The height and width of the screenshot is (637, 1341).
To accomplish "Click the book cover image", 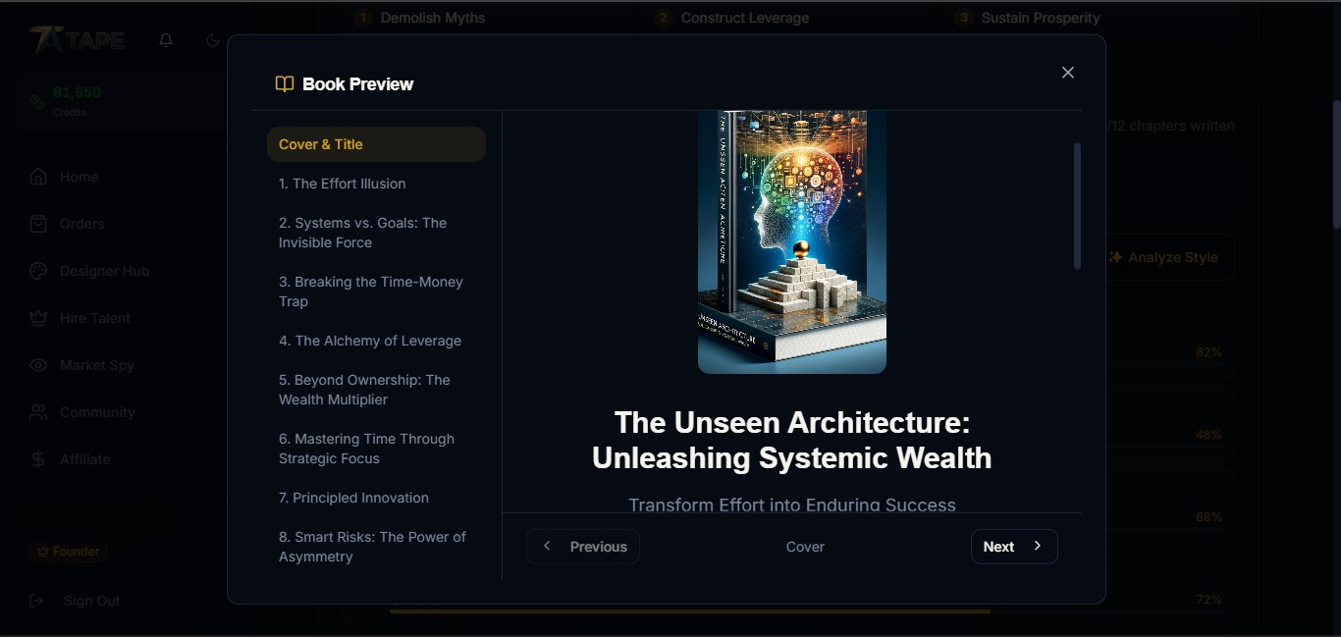I will pos(792,241).
